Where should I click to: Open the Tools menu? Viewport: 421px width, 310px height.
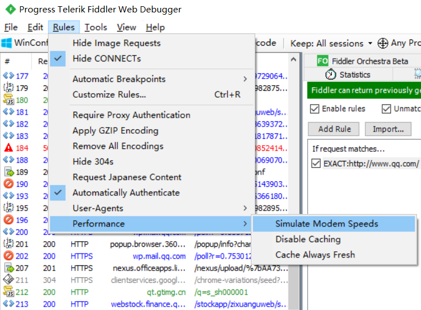click(x=96, y=27)
